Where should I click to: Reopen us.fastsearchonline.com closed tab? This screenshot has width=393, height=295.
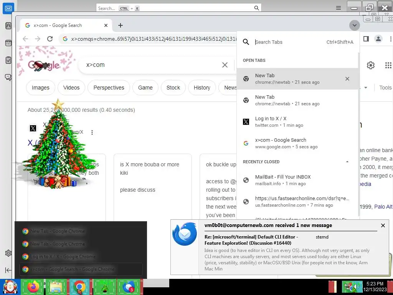pyautogui.click(x=297, y=202)
